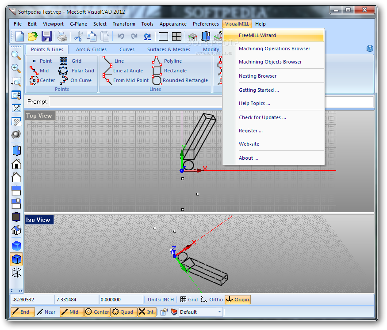
Task: Open a file with the folder icon
Action: [x=32, y=37]
